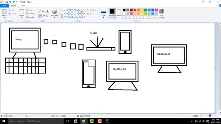Select the Pencil tool
The image size is (221, 124).
[40, 11]
